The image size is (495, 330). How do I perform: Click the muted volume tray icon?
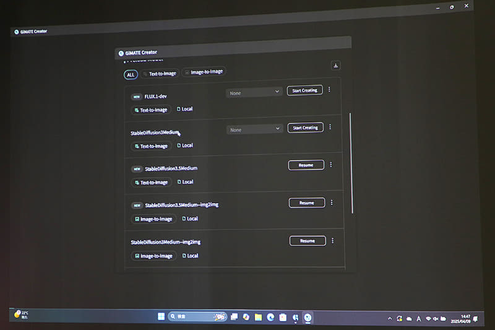tap(436, 319)
